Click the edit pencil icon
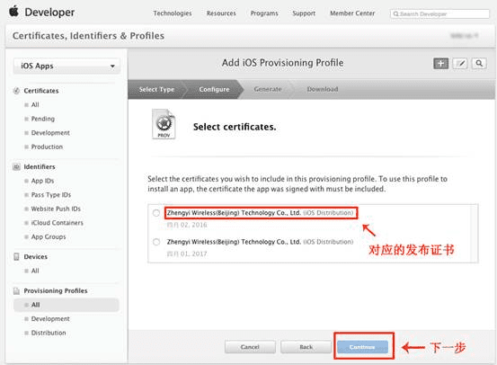The height and width of the screenshot is (365, 497). tap(460, 64)
